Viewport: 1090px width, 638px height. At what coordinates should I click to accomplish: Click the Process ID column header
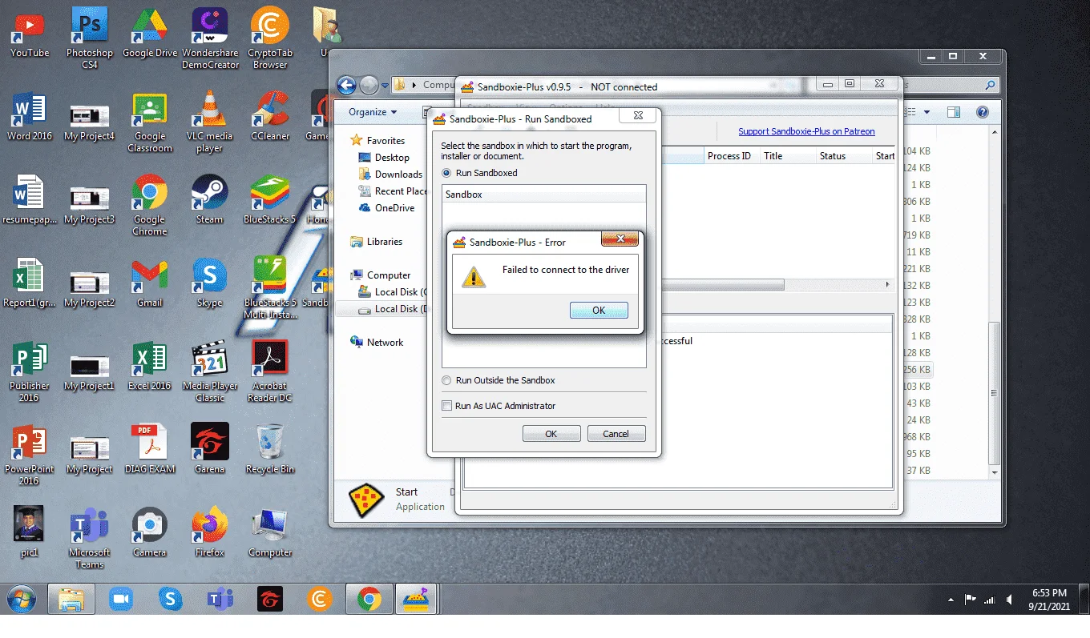tap(729, 156)
